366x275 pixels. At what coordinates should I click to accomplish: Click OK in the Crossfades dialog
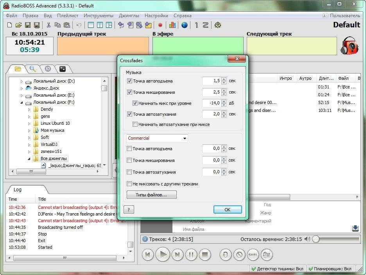227,209
